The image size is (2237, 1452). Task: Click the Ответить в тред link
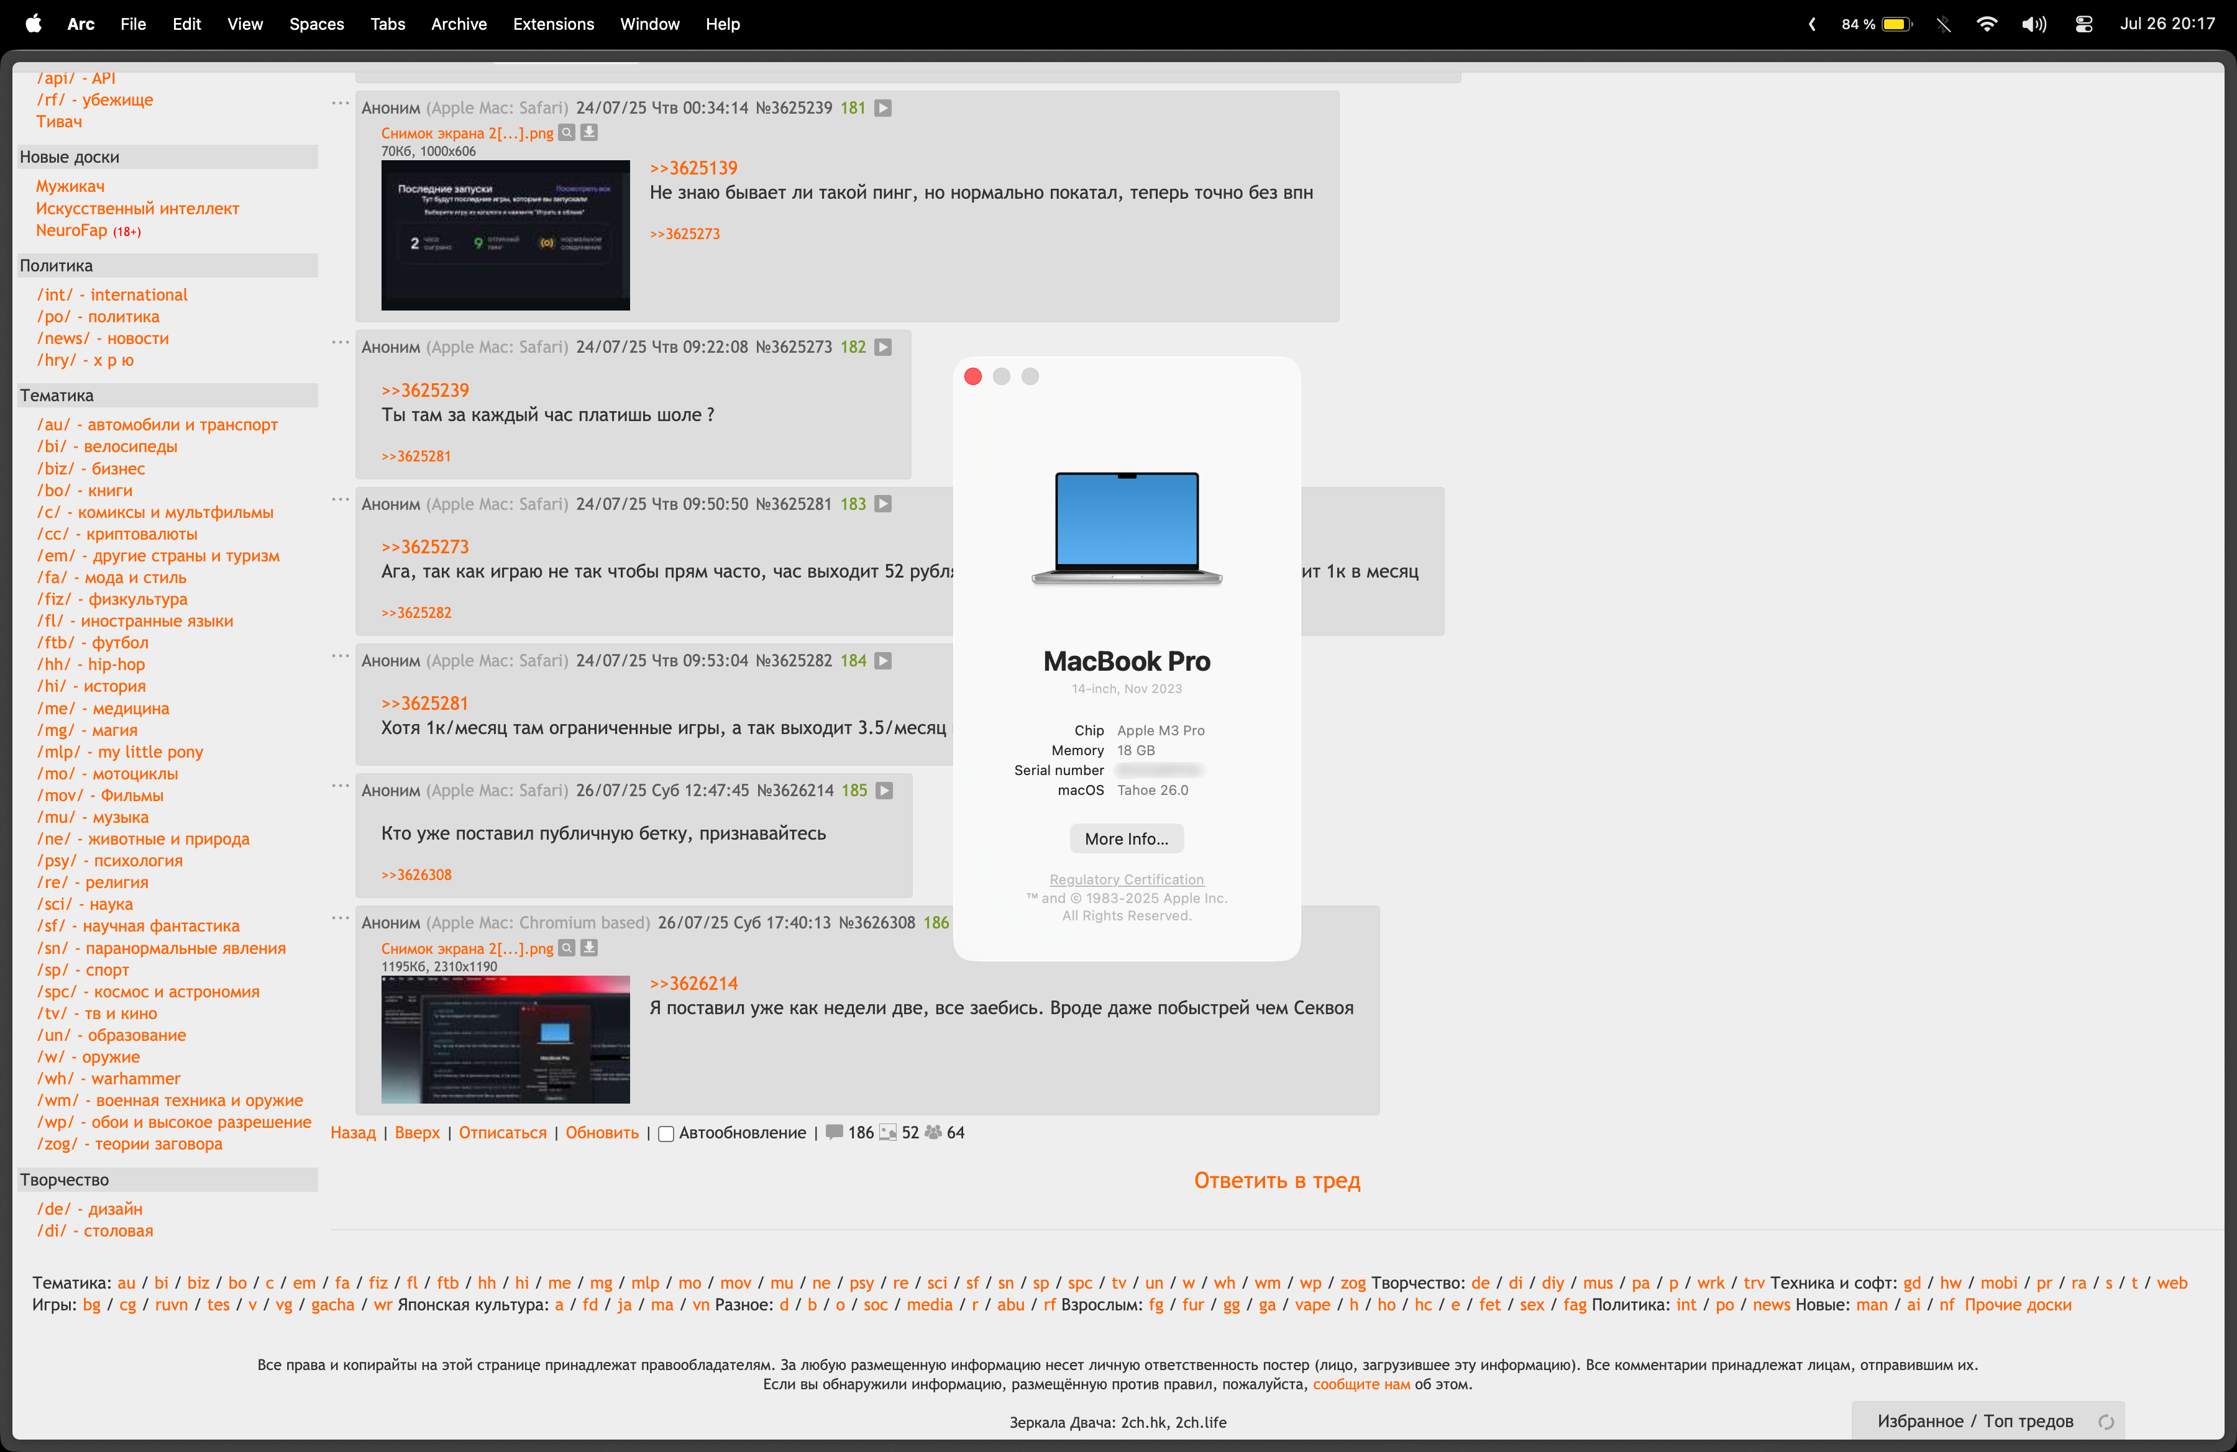[1276, 1181]
